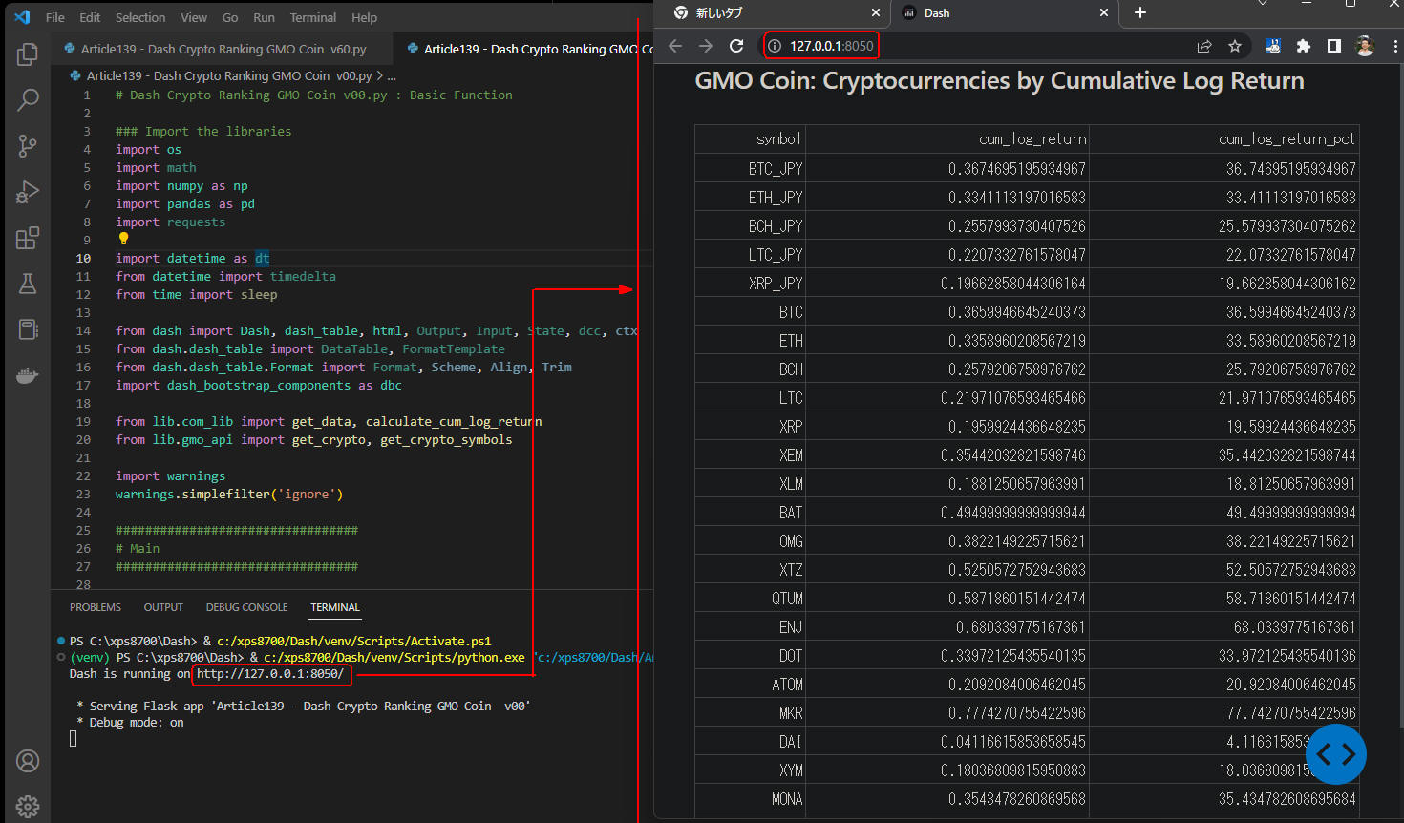Share this page from the address bar

tap(1204, 46)
